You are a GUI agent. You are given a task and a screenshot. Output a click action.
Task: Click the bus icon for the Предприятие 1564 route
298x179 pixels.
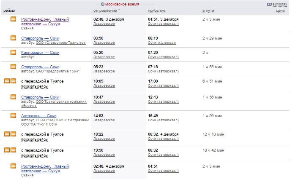coord(13,67)
